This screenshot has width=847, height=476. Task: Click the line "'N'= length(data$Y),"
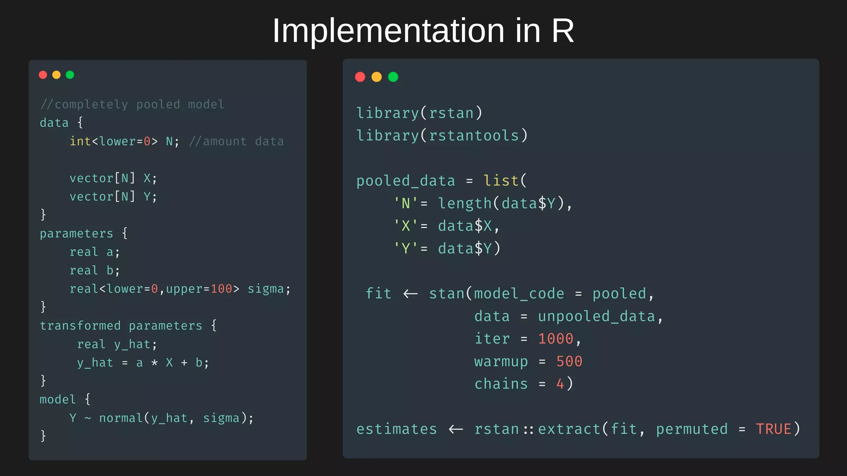(x=483, y=203)
